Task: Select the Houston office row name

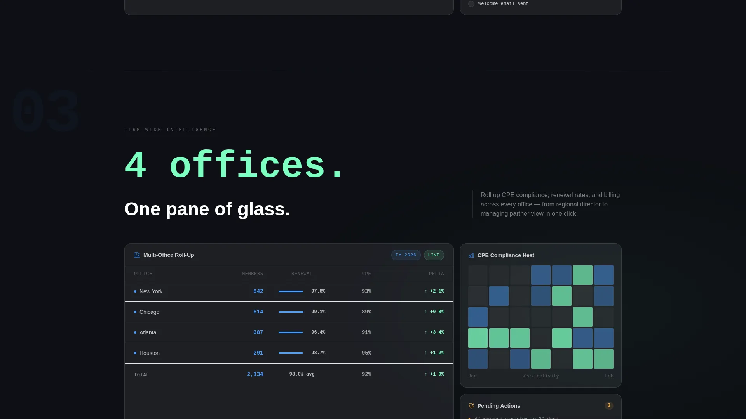Action: (149, 353)
